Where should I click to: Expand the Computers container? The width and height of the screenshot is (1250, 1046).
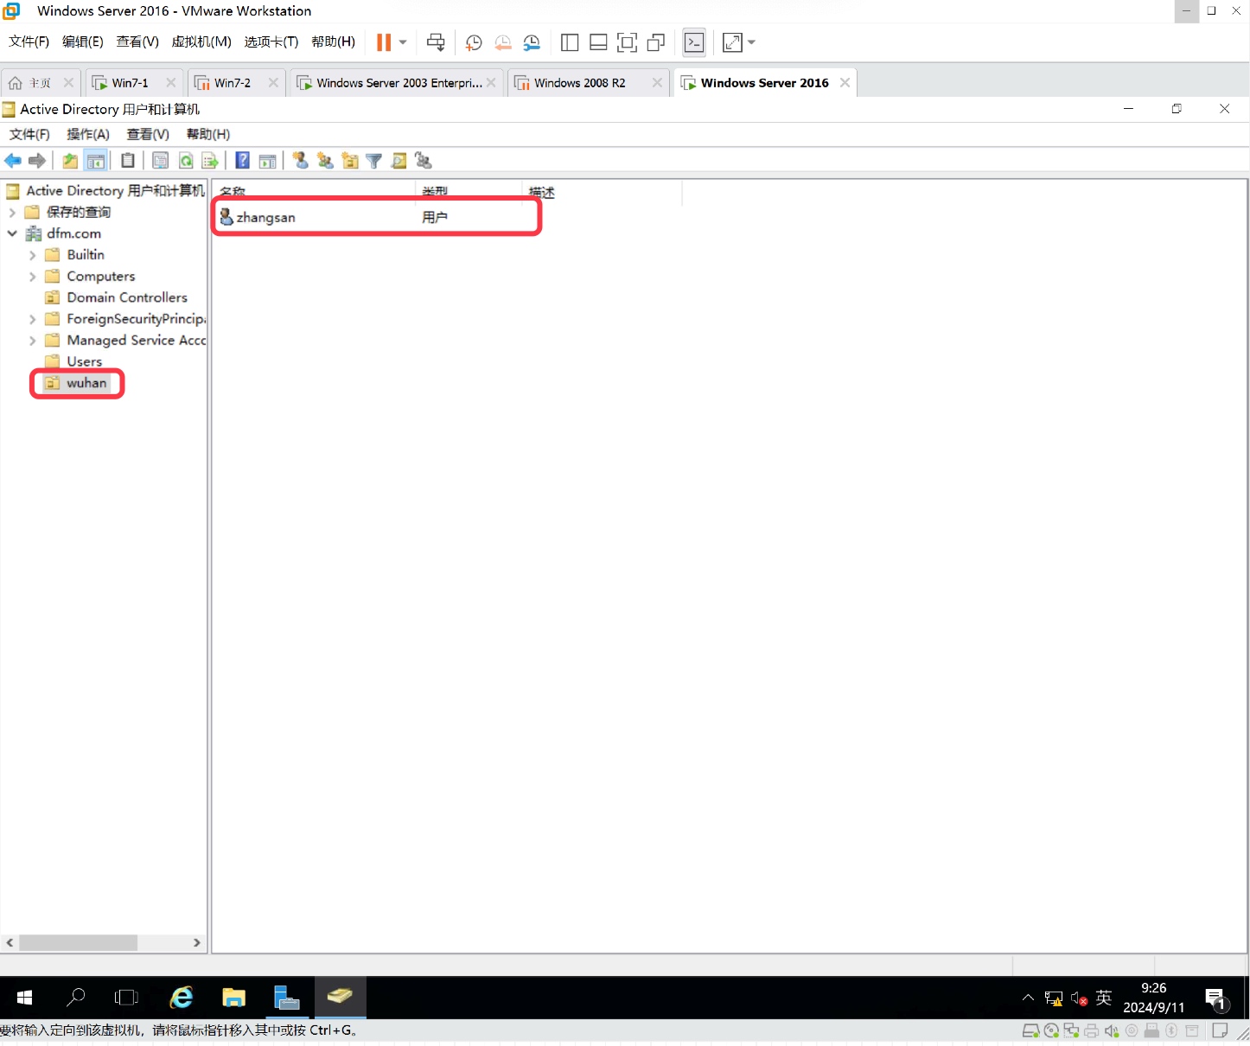point(32,277)
